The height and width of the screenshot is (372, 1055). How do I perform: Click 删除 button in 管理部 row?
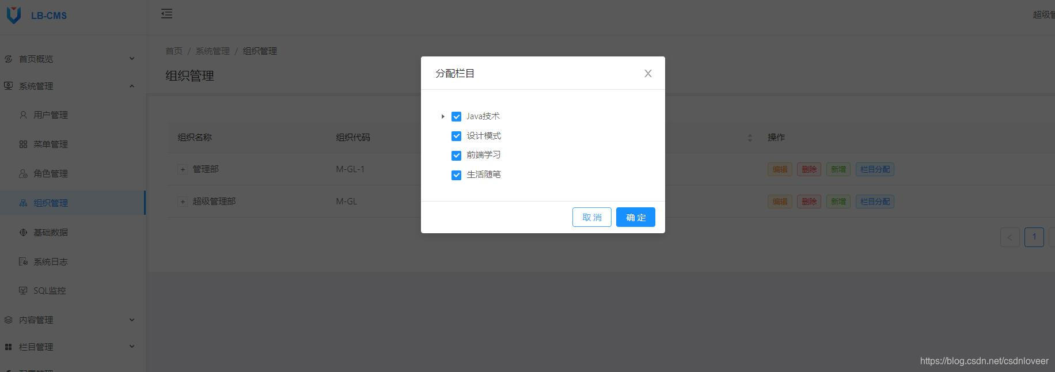[809, 169]
